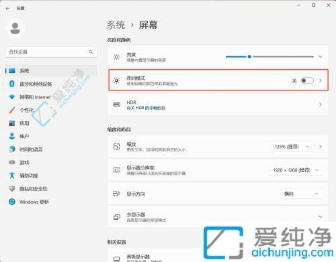Open the user profile avatar
336x262 pixels.
point(15,29)
